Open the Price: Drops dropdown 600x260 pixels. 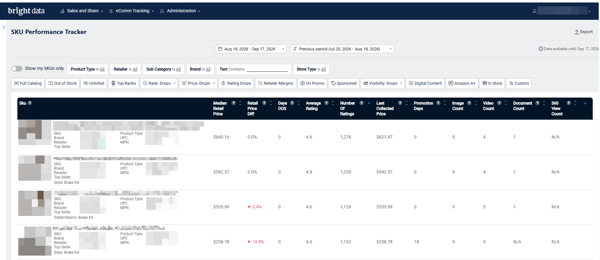[198, 83]
